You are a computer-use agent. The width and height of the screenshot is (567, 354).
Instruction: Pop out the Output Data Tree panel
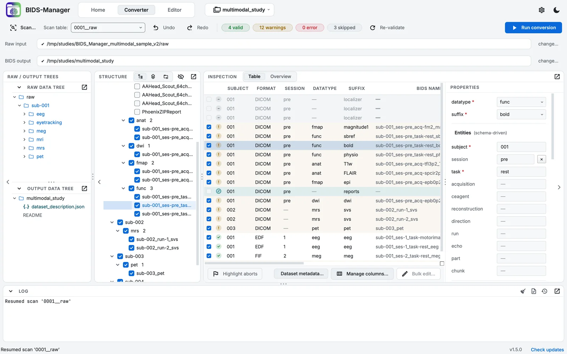(x=84, y=188)
